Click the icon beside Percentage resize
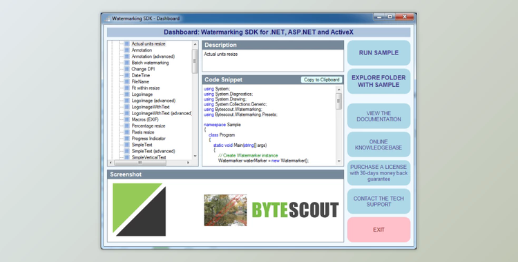 click(x=126, y=125)
